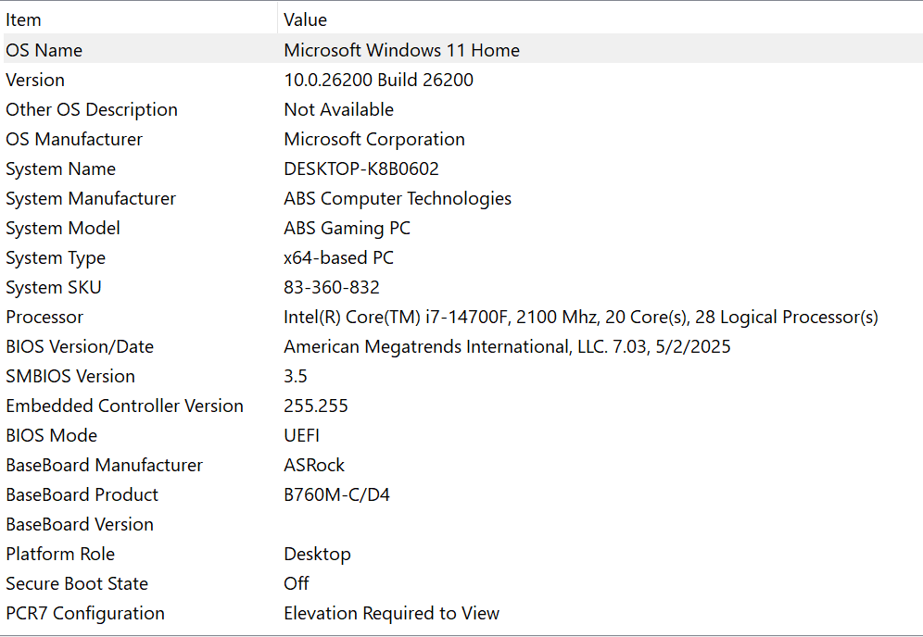
Task: Click the Embedded Controller Version entry
Action: [x=124, y=406]
